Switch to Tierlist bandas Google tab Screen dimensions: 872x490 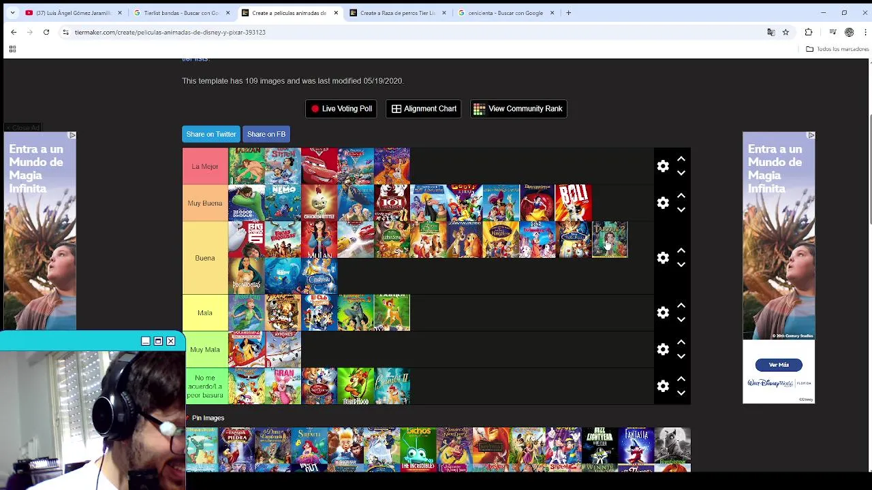(x=181, y=13)
